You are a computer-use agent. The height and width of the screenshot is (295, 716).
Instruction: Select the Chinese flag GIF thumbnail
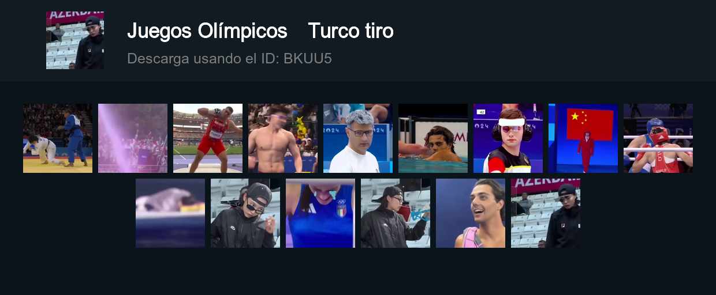point(583,138)
